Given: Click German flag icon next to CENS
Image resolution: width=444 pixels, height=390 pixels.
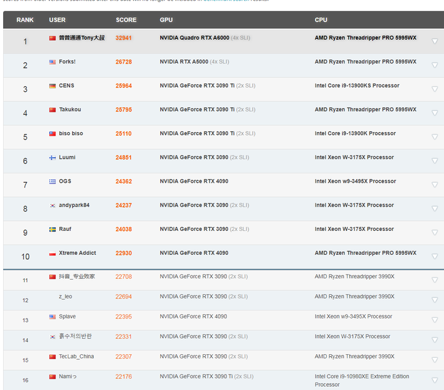Looking at the screenshot, I should point(52,86).
